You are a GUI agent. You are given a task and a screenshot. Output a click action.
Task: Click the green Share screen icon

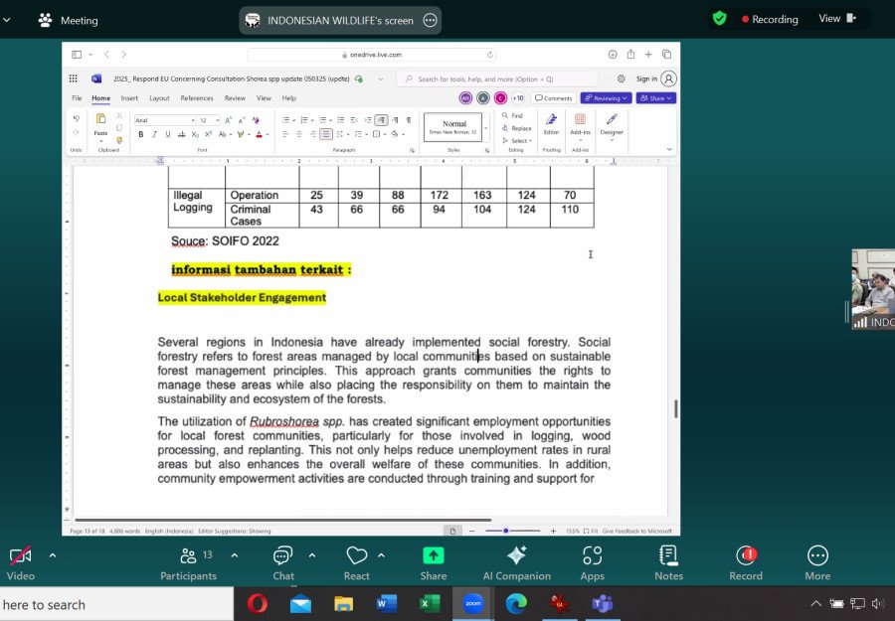(433, 555)
